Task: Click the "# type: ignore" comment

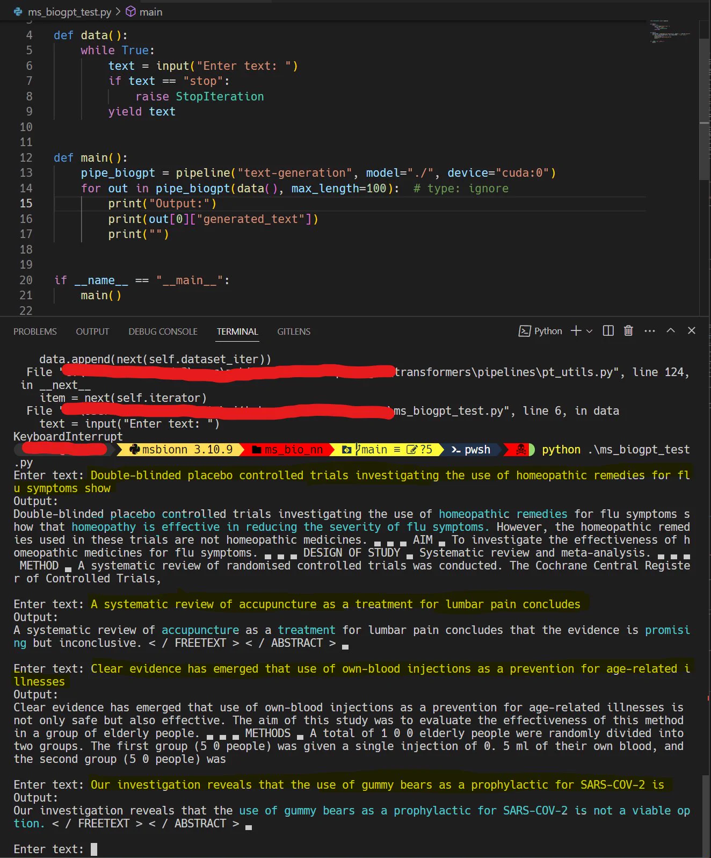Action: [461, 189]
